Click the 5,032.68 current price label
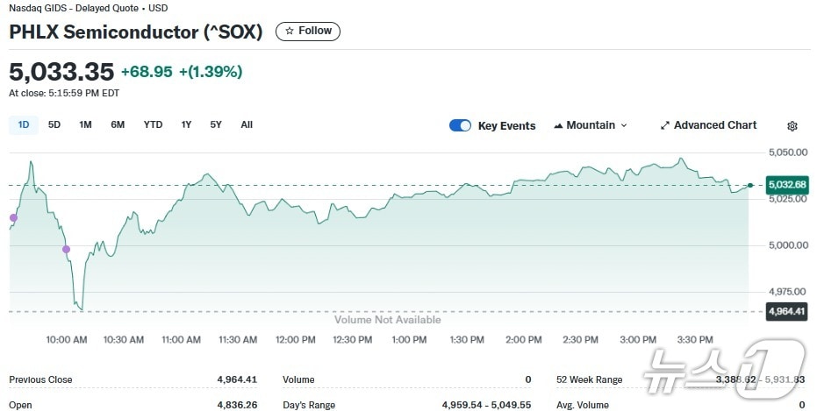 [785, 185]
